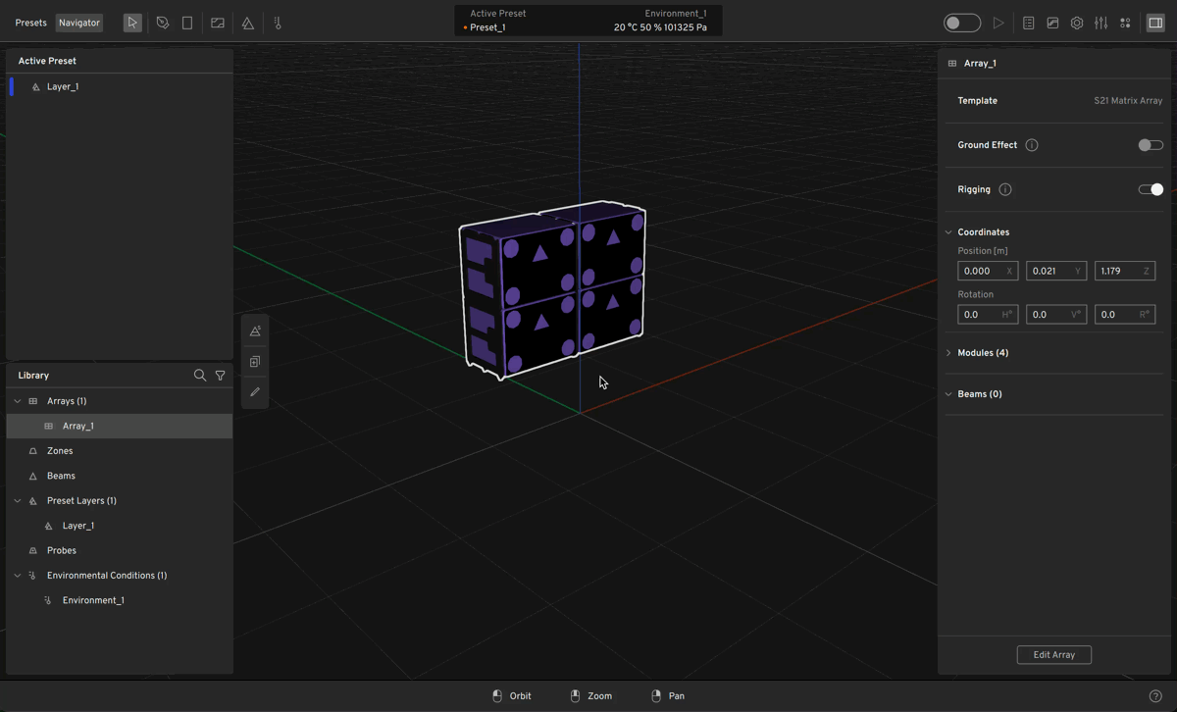Screen dimensions: 1177x712
Task: Enable the Ground Effect switch
Action: point(1150,145)
